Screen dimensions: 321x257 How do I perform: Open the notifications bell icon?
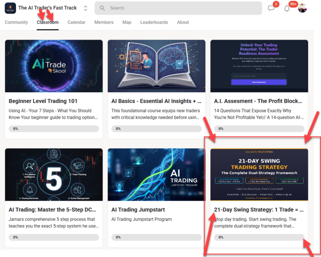[287, 8]
